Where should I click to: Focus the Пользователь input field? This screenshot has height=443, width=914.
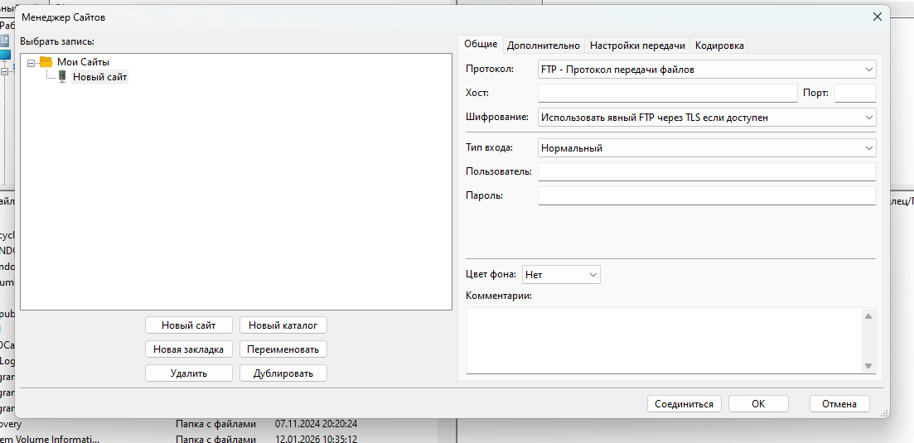point(707,171)
